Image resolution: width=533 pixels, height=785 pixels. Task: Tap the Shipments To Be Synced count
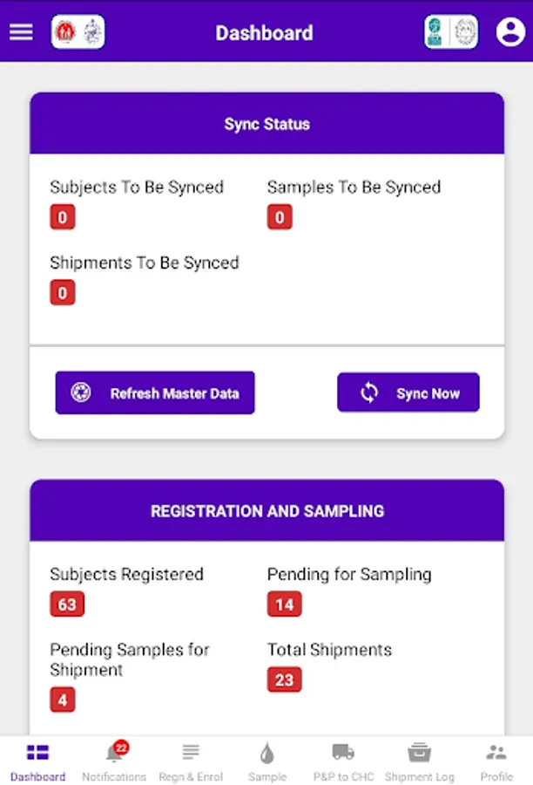(x=62, y=292)
